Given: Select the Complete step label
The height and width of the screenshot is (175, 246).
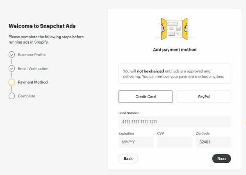Looking at the screenshot, I should (27, 96).
